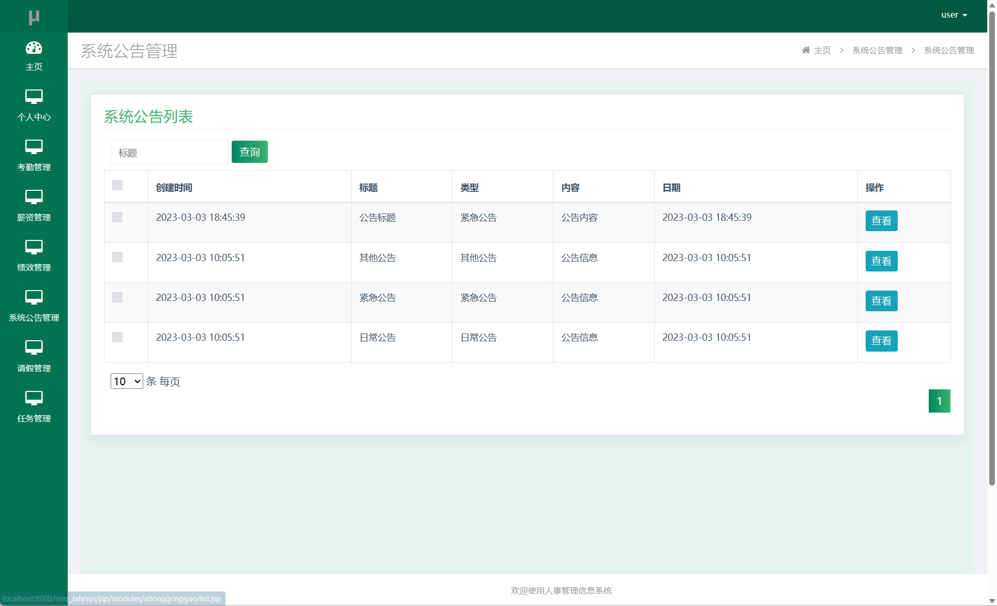Open the 10 per-page dropdown
The width and height of the screenshot is (997, 606).
127,381
